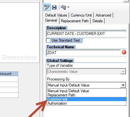The image size is (130, 117).
Task: Select Replacement Path list option
Action: [87, 95]
